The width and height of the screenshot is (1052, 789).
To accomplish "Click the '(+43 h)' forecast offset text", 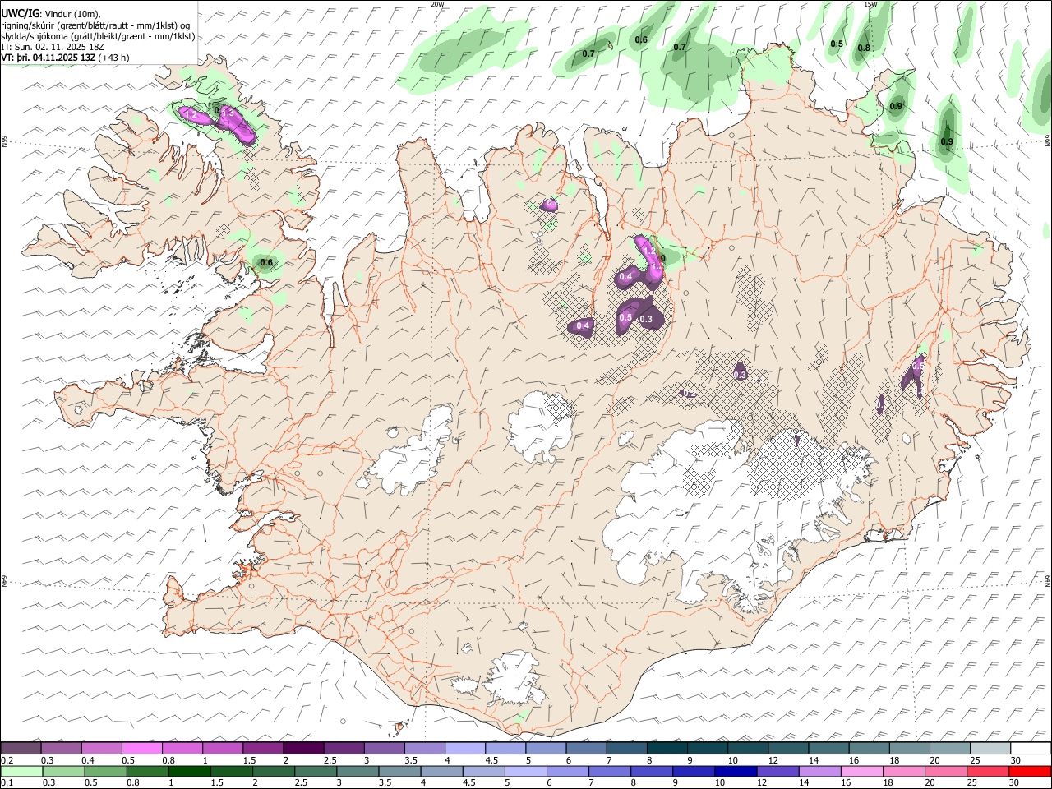I will click(114, 58).
